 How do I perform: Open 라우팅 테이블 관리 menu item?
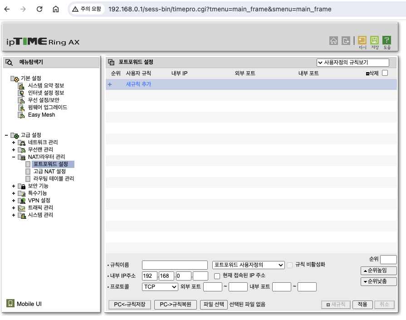click(54, 179)
